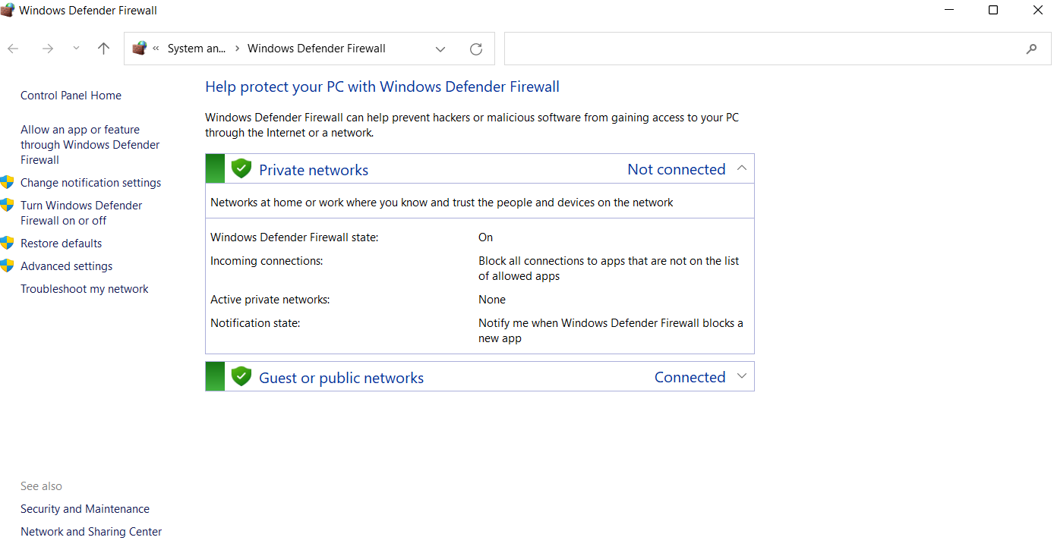Open Allow an app or feature through firewall
The image size is (1054, 550).
click(x=90, y=145)
